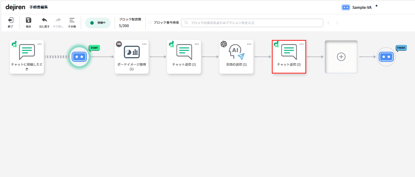Open the options menu on チャット送信 (2)
Screen dimensions: 415x177
(301, 44)
